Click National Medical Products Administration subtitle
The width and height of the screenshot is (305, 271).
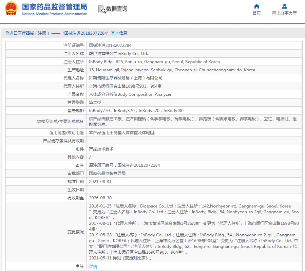(55, 14)
